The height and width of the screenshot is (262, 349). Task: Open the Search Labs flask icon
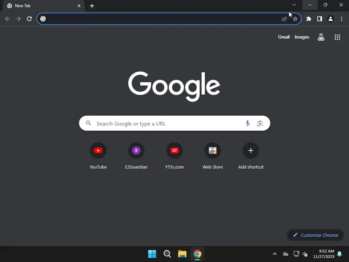click(321, 37)
